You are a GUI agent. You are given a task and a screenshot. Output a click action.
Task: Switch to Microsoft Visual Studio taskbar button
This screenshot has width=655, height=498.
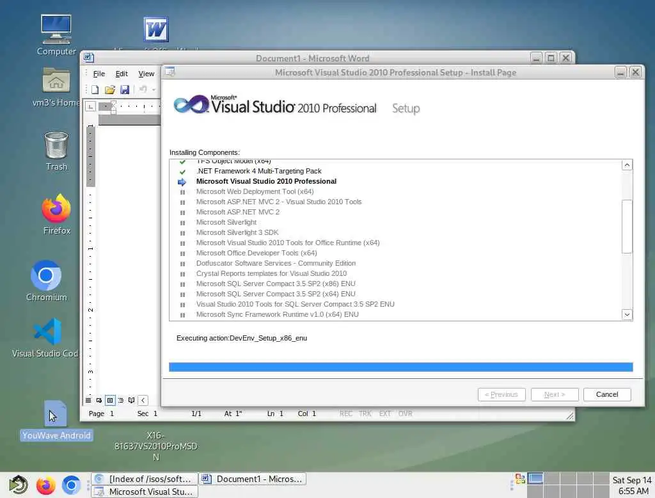(x=145, y=492)
